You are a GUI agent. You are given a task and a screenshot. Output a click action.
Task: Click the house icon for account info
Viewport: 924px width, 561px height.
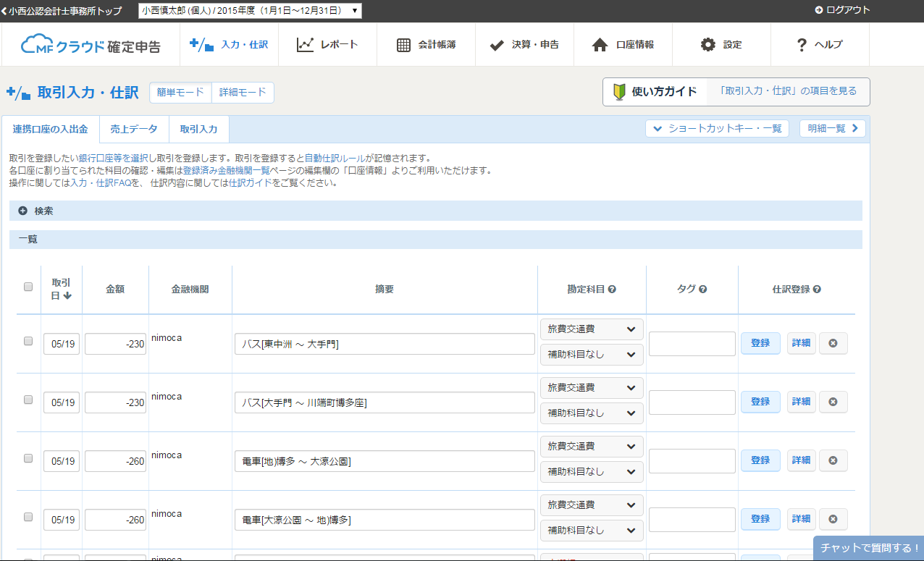click(x=600, y=45)
